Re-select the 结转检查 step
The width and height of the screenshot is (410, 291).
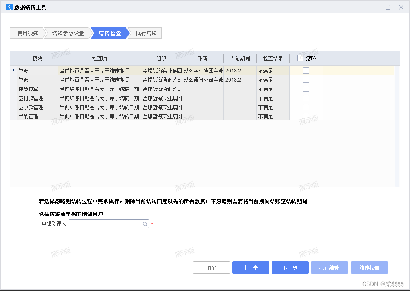(x=108, y=33)
